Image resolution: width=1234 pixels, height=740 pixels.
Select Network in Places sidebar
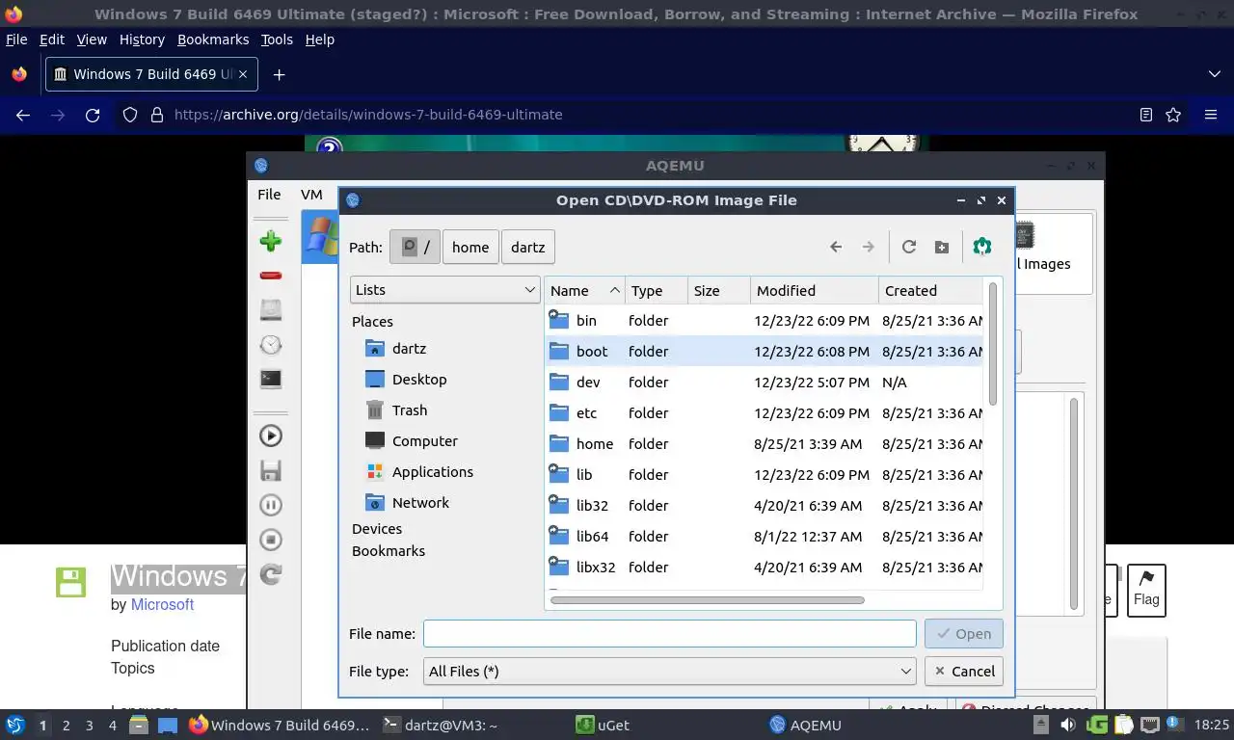[x=420, y=502]
